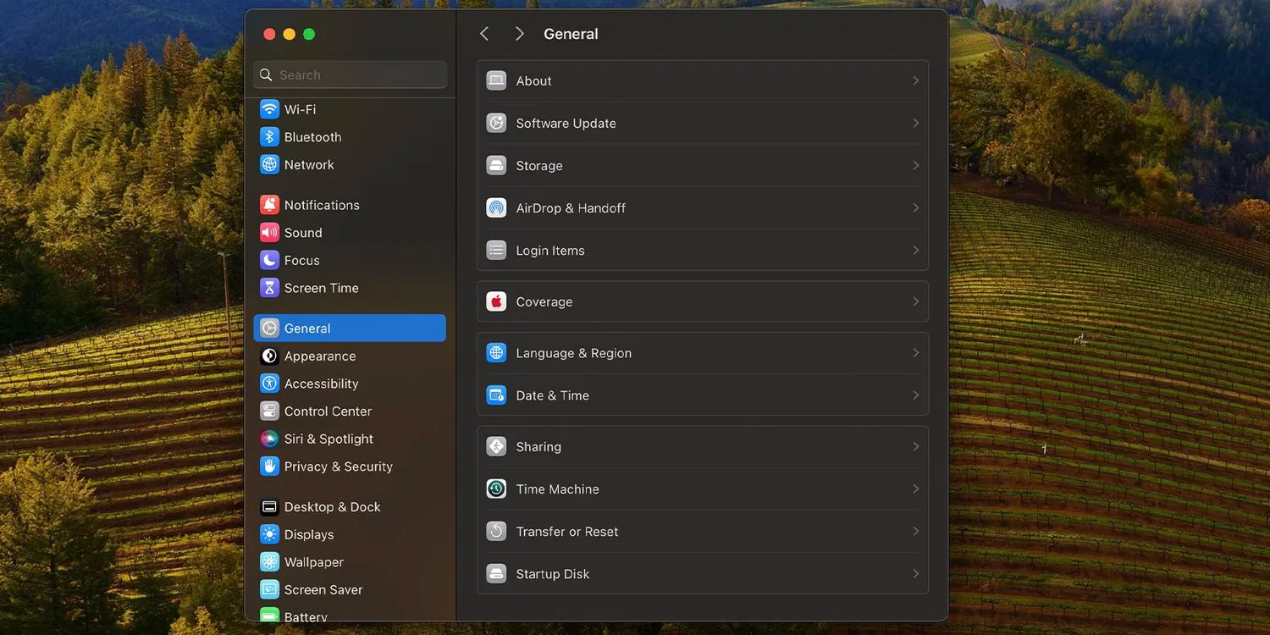Click the Wi-Fi icon in sidebar
Screen dimensions: 1270x635
point(269,109)
